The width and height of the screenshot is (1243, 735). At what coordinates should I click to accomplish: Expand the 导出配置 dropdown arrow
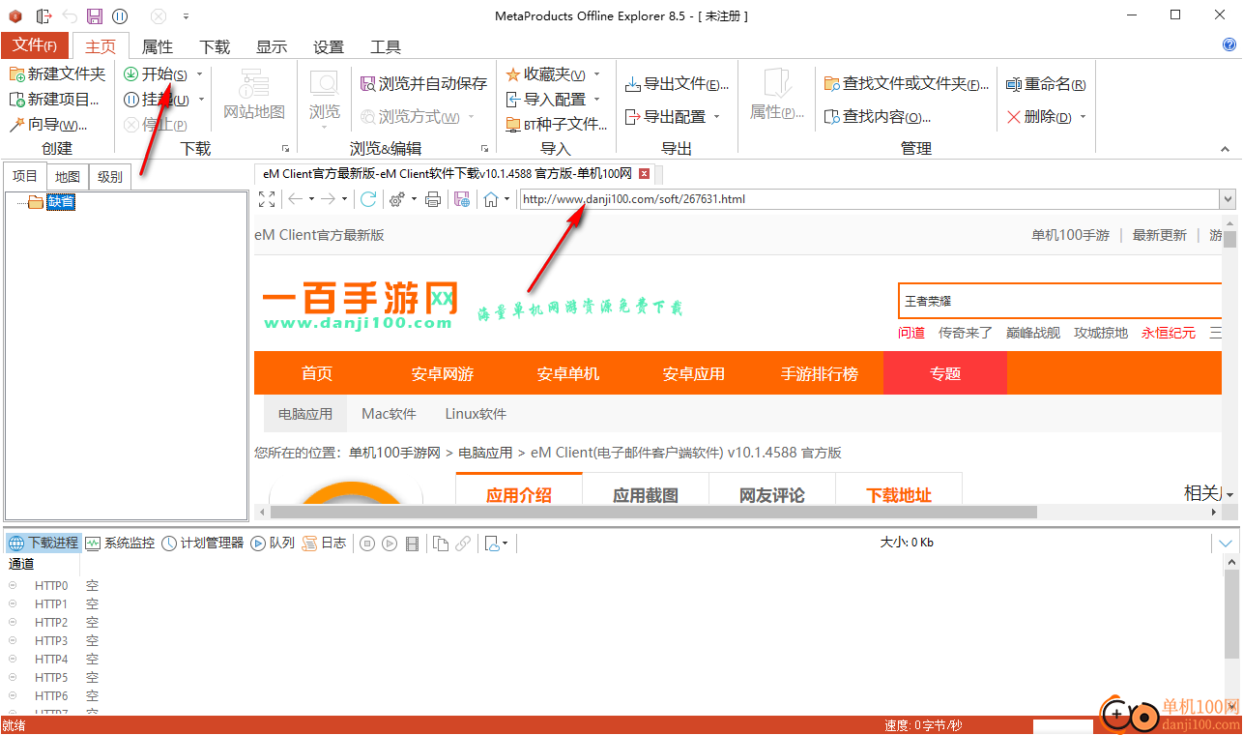[716, 117]
